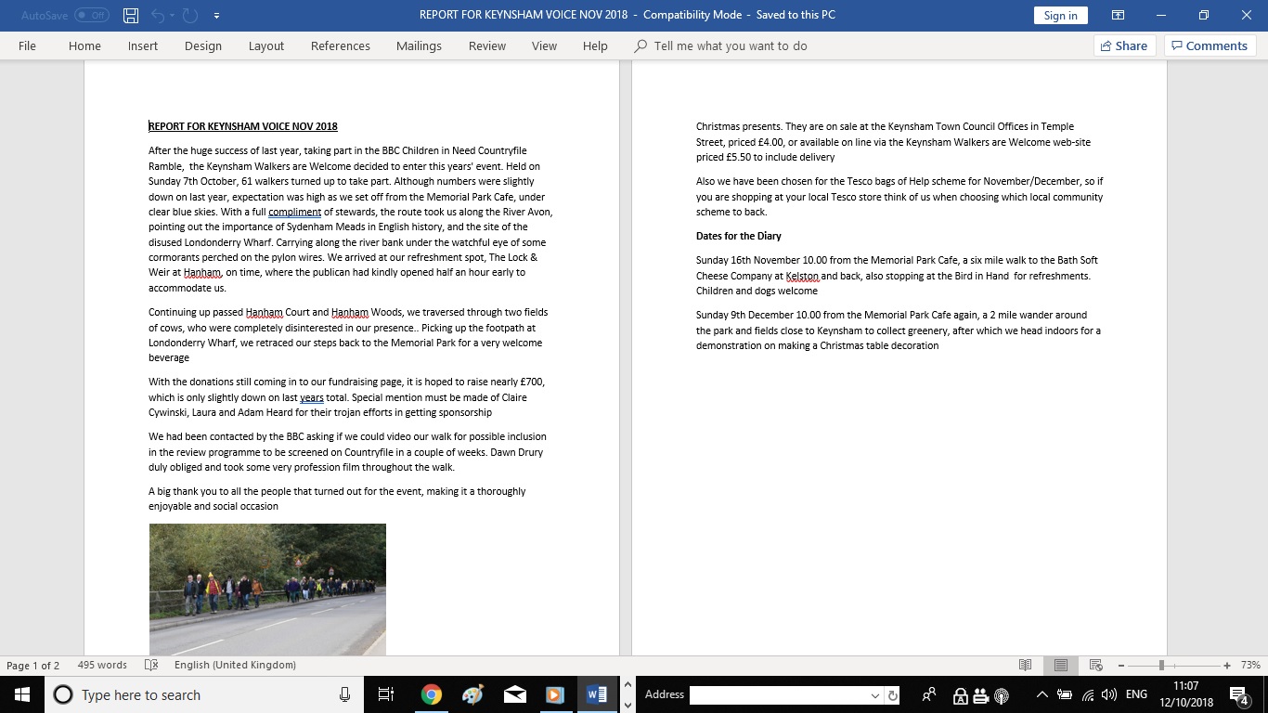Select the Print Layout view toggle
This screenshot has width=1268, height=713.
click(x=1060, y=665)
